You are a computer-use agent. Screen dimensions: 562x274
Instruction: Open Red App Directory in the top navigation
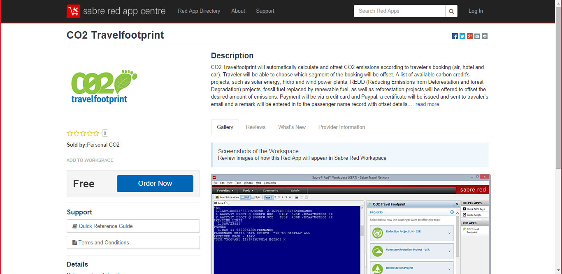coord(199,11)
